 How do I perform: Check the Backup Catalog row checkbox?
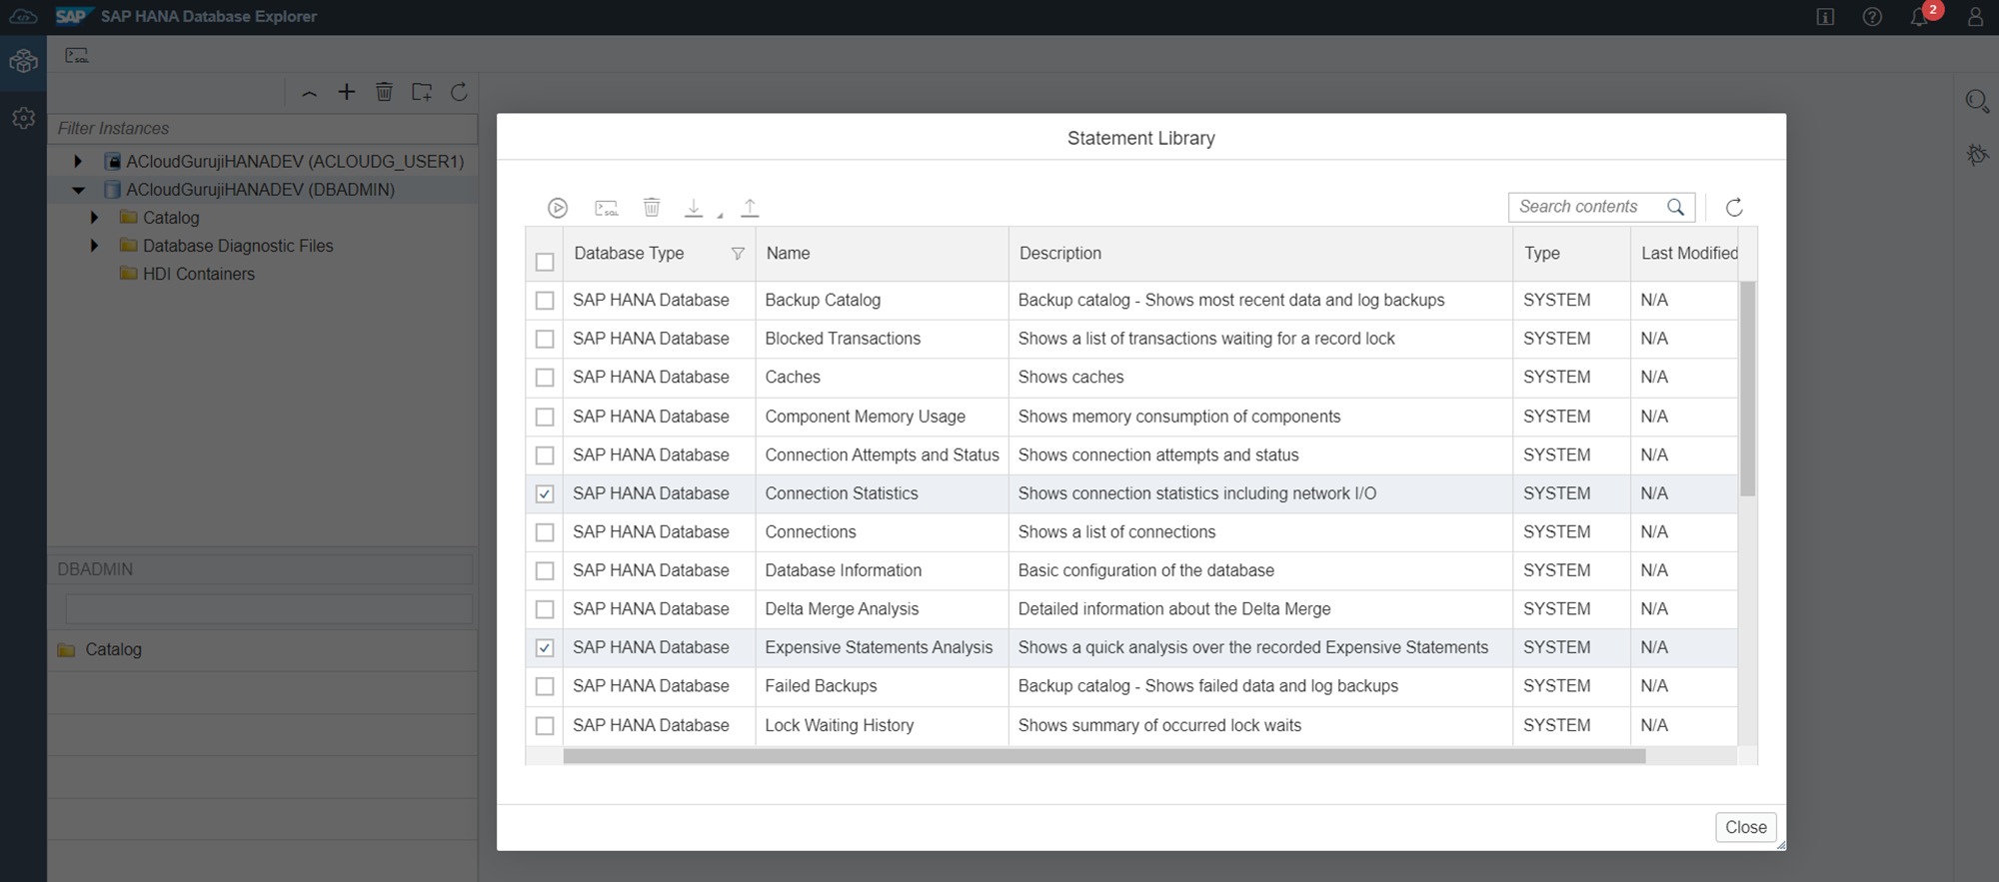[x=545, y=300]
